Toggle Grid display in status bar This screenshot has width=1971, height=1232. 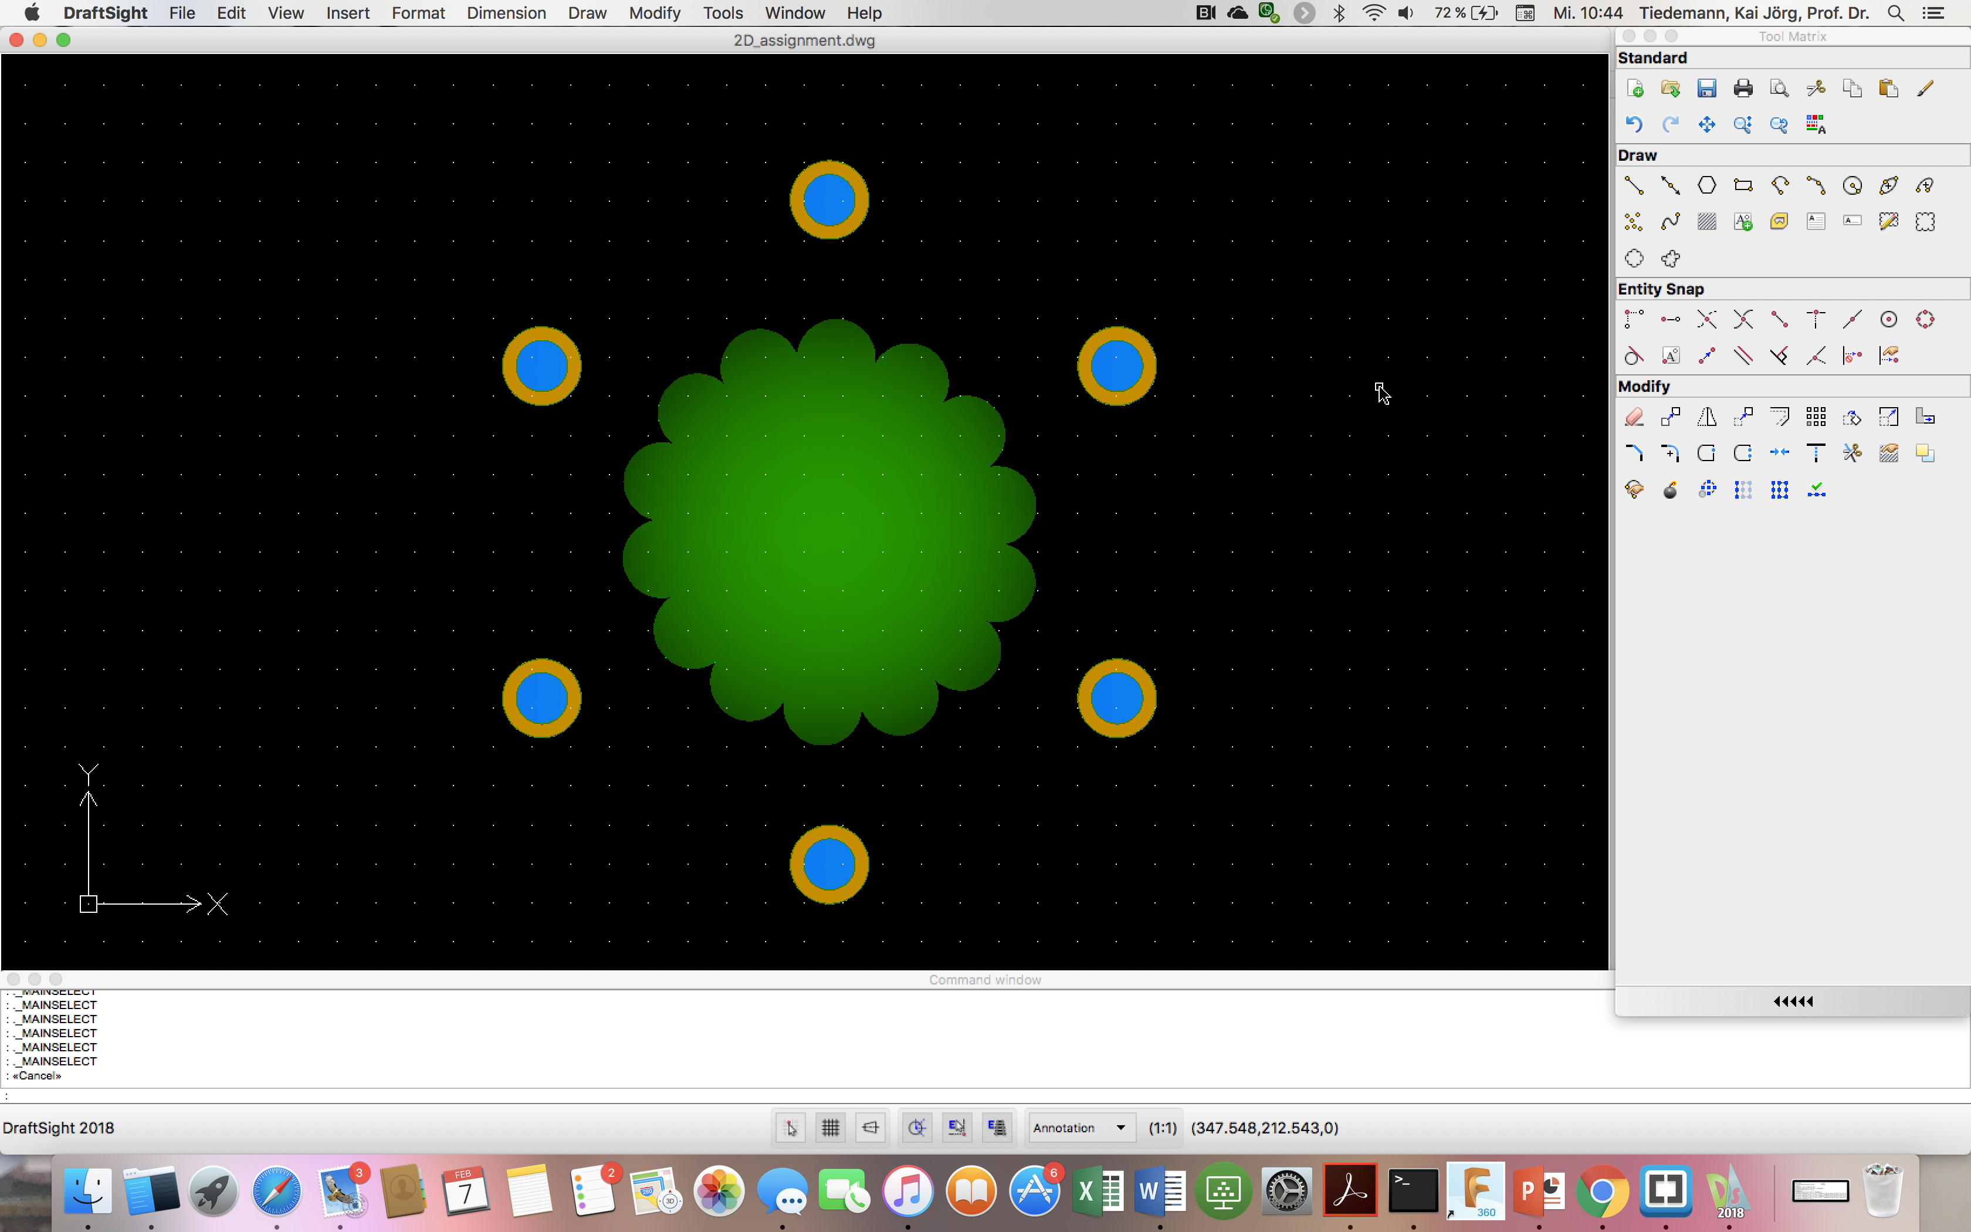point(830,1128)
